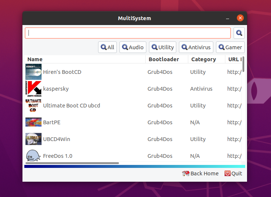
Task: Filter by Antivirus category
Action: [x=196, y=47]
